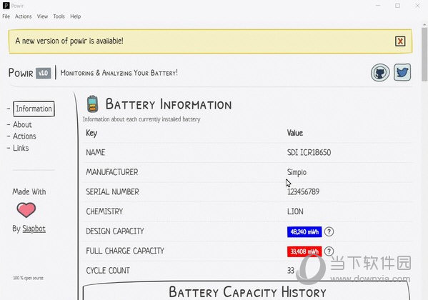Click the 100 % open source text
Screen dimensions: 428x300
click(x=28, y=278)
